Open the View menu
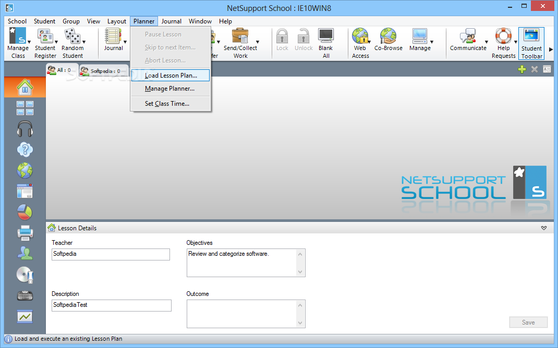 pos(93,21)
